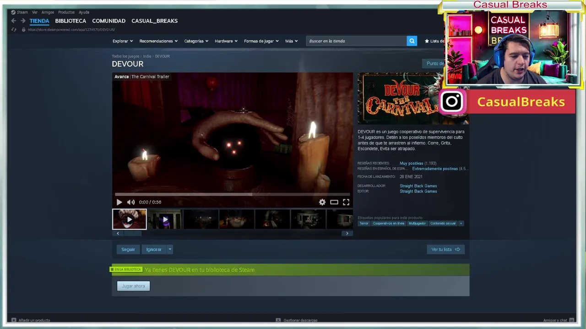Switch to the TIENDA tab
The width and height of the screenshot is (586, 329).
[39, 21]
